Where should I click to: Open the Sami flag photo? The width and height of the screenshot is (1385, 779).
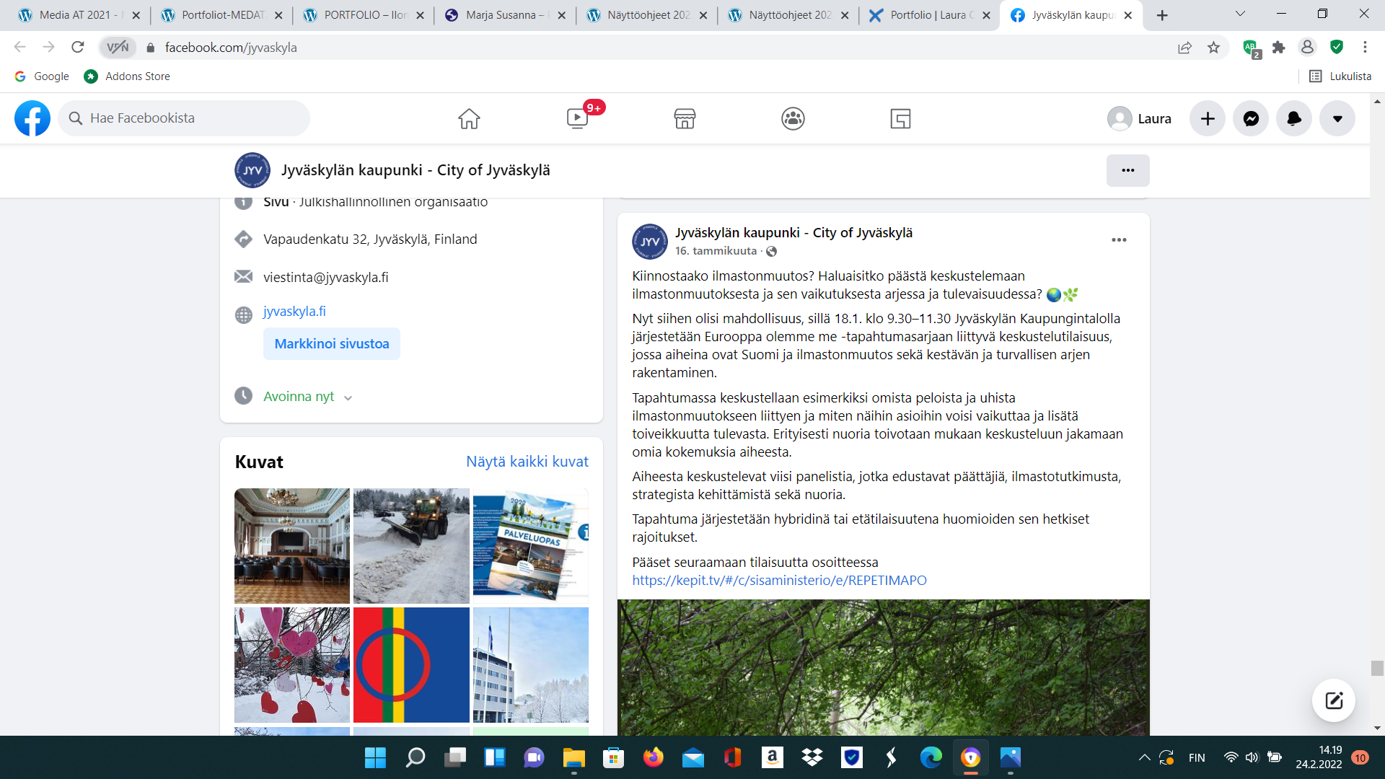[411, 665]
